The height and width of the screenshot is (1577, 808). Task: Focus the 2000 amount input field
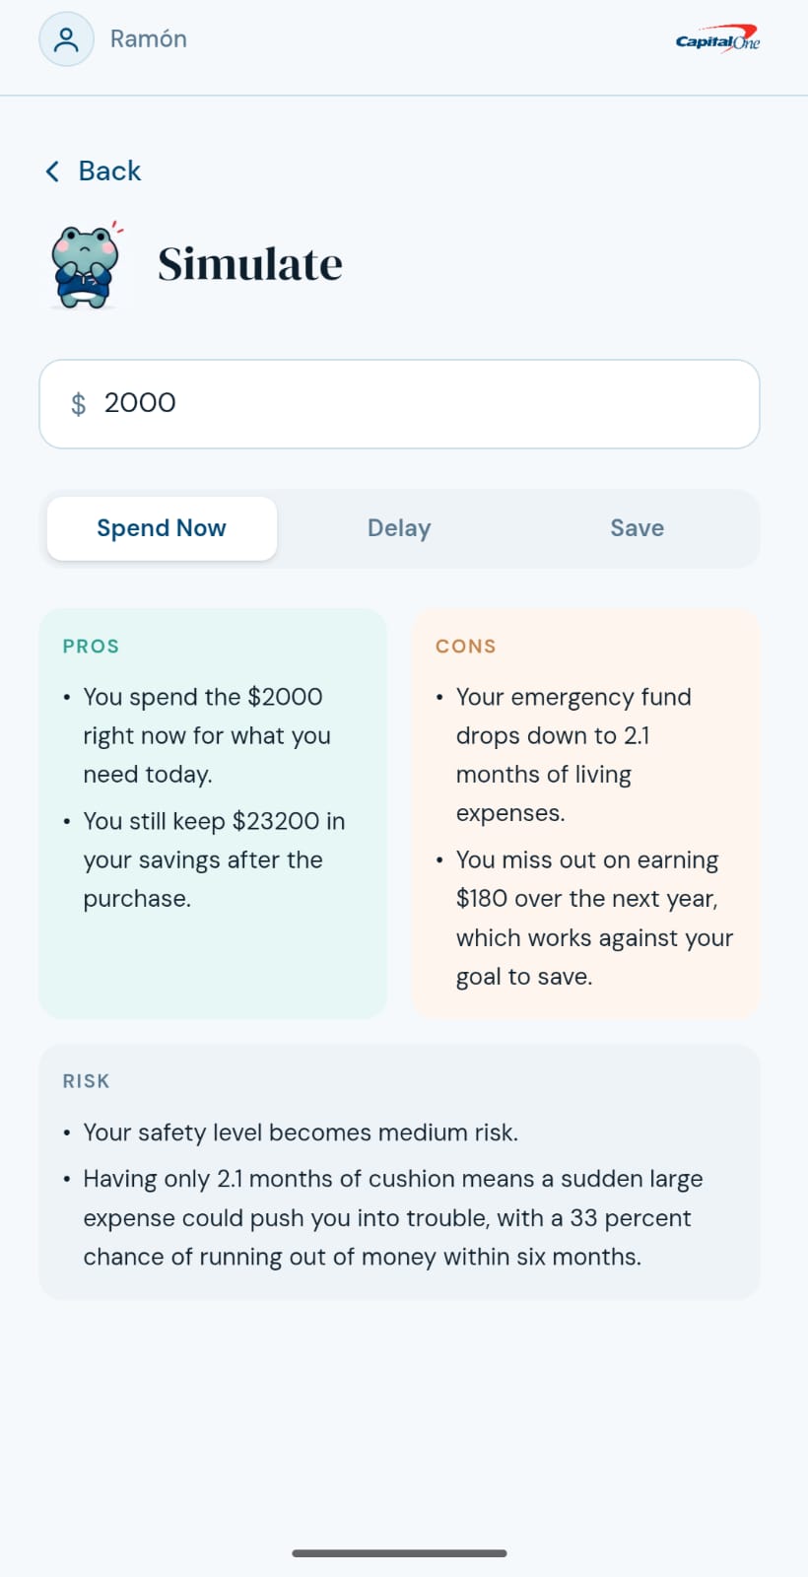(x=399, y=404)
